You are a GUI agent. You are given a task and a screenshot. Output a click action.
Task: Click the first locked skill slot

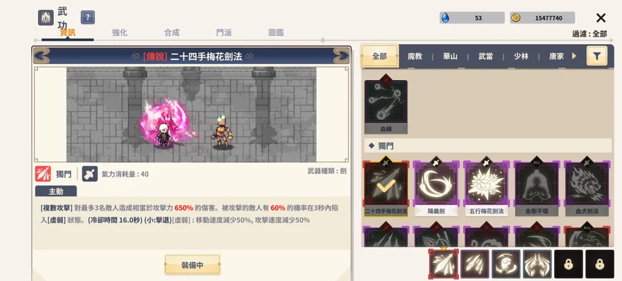pyautogui.click(x=569, y=264)
